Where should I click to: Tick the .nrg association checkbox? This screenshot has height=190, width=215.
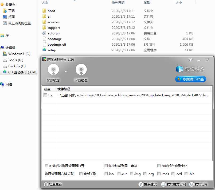[x=145, y=174]
